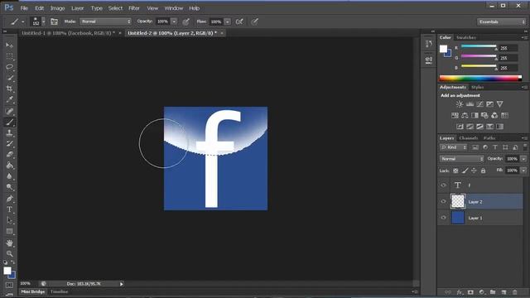Add a Color Balance adjustment
Screen dimensions: 530x298
point(465,116)
